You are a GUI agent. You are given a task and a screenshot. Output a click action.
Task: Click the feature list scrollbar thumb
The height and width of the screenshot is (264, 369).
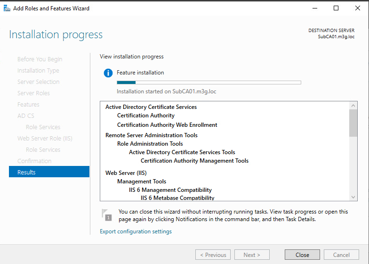[x=353, y=123]
